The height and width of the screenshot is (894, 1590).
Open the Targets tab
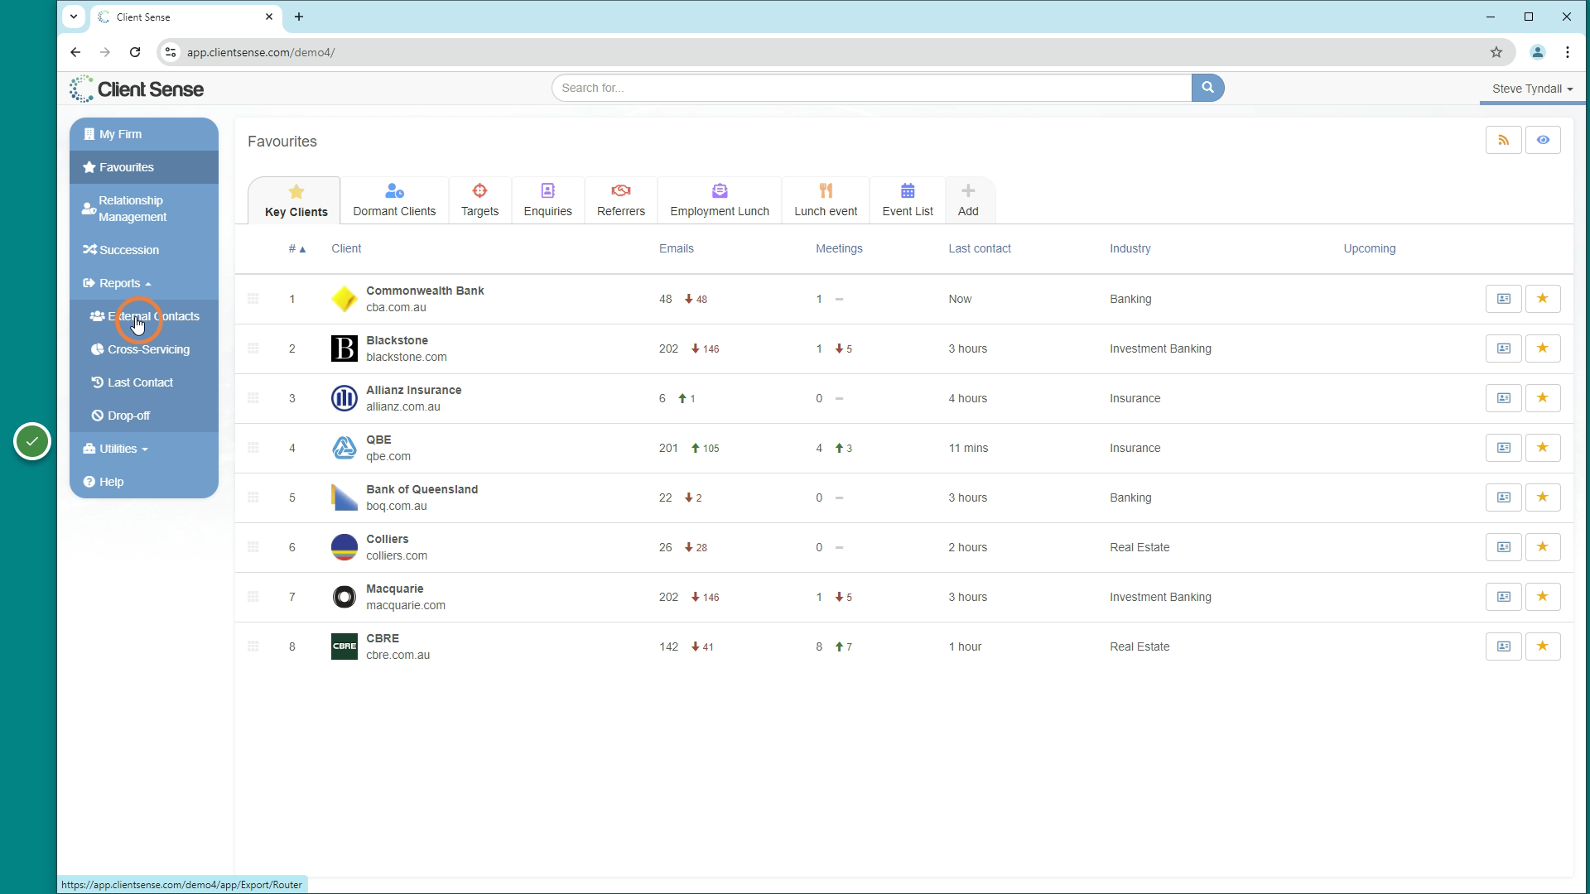click(x=479, y=200)
